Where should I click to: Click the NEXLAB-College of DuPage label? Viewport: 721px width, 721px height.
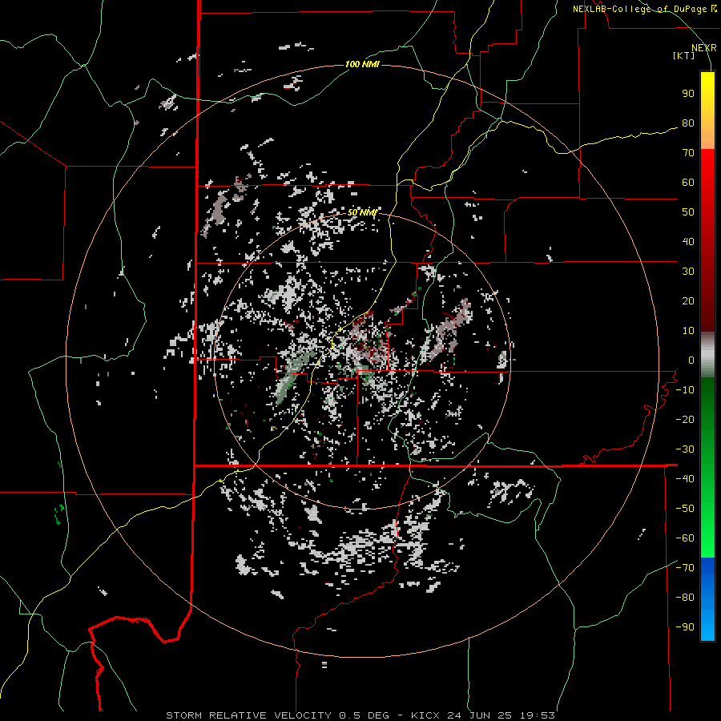pyautogui.click(x=641, y=9)
